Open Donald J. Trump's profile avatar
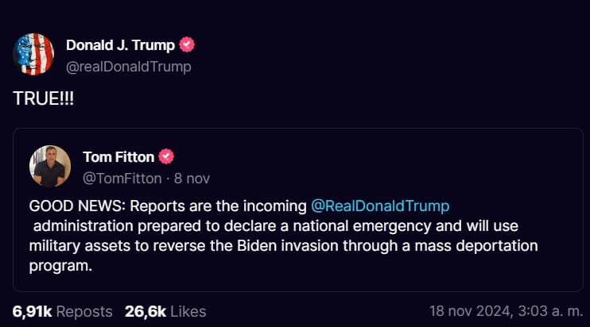Image resolution: width=590 pixels, height=327 pixels. 33,55
